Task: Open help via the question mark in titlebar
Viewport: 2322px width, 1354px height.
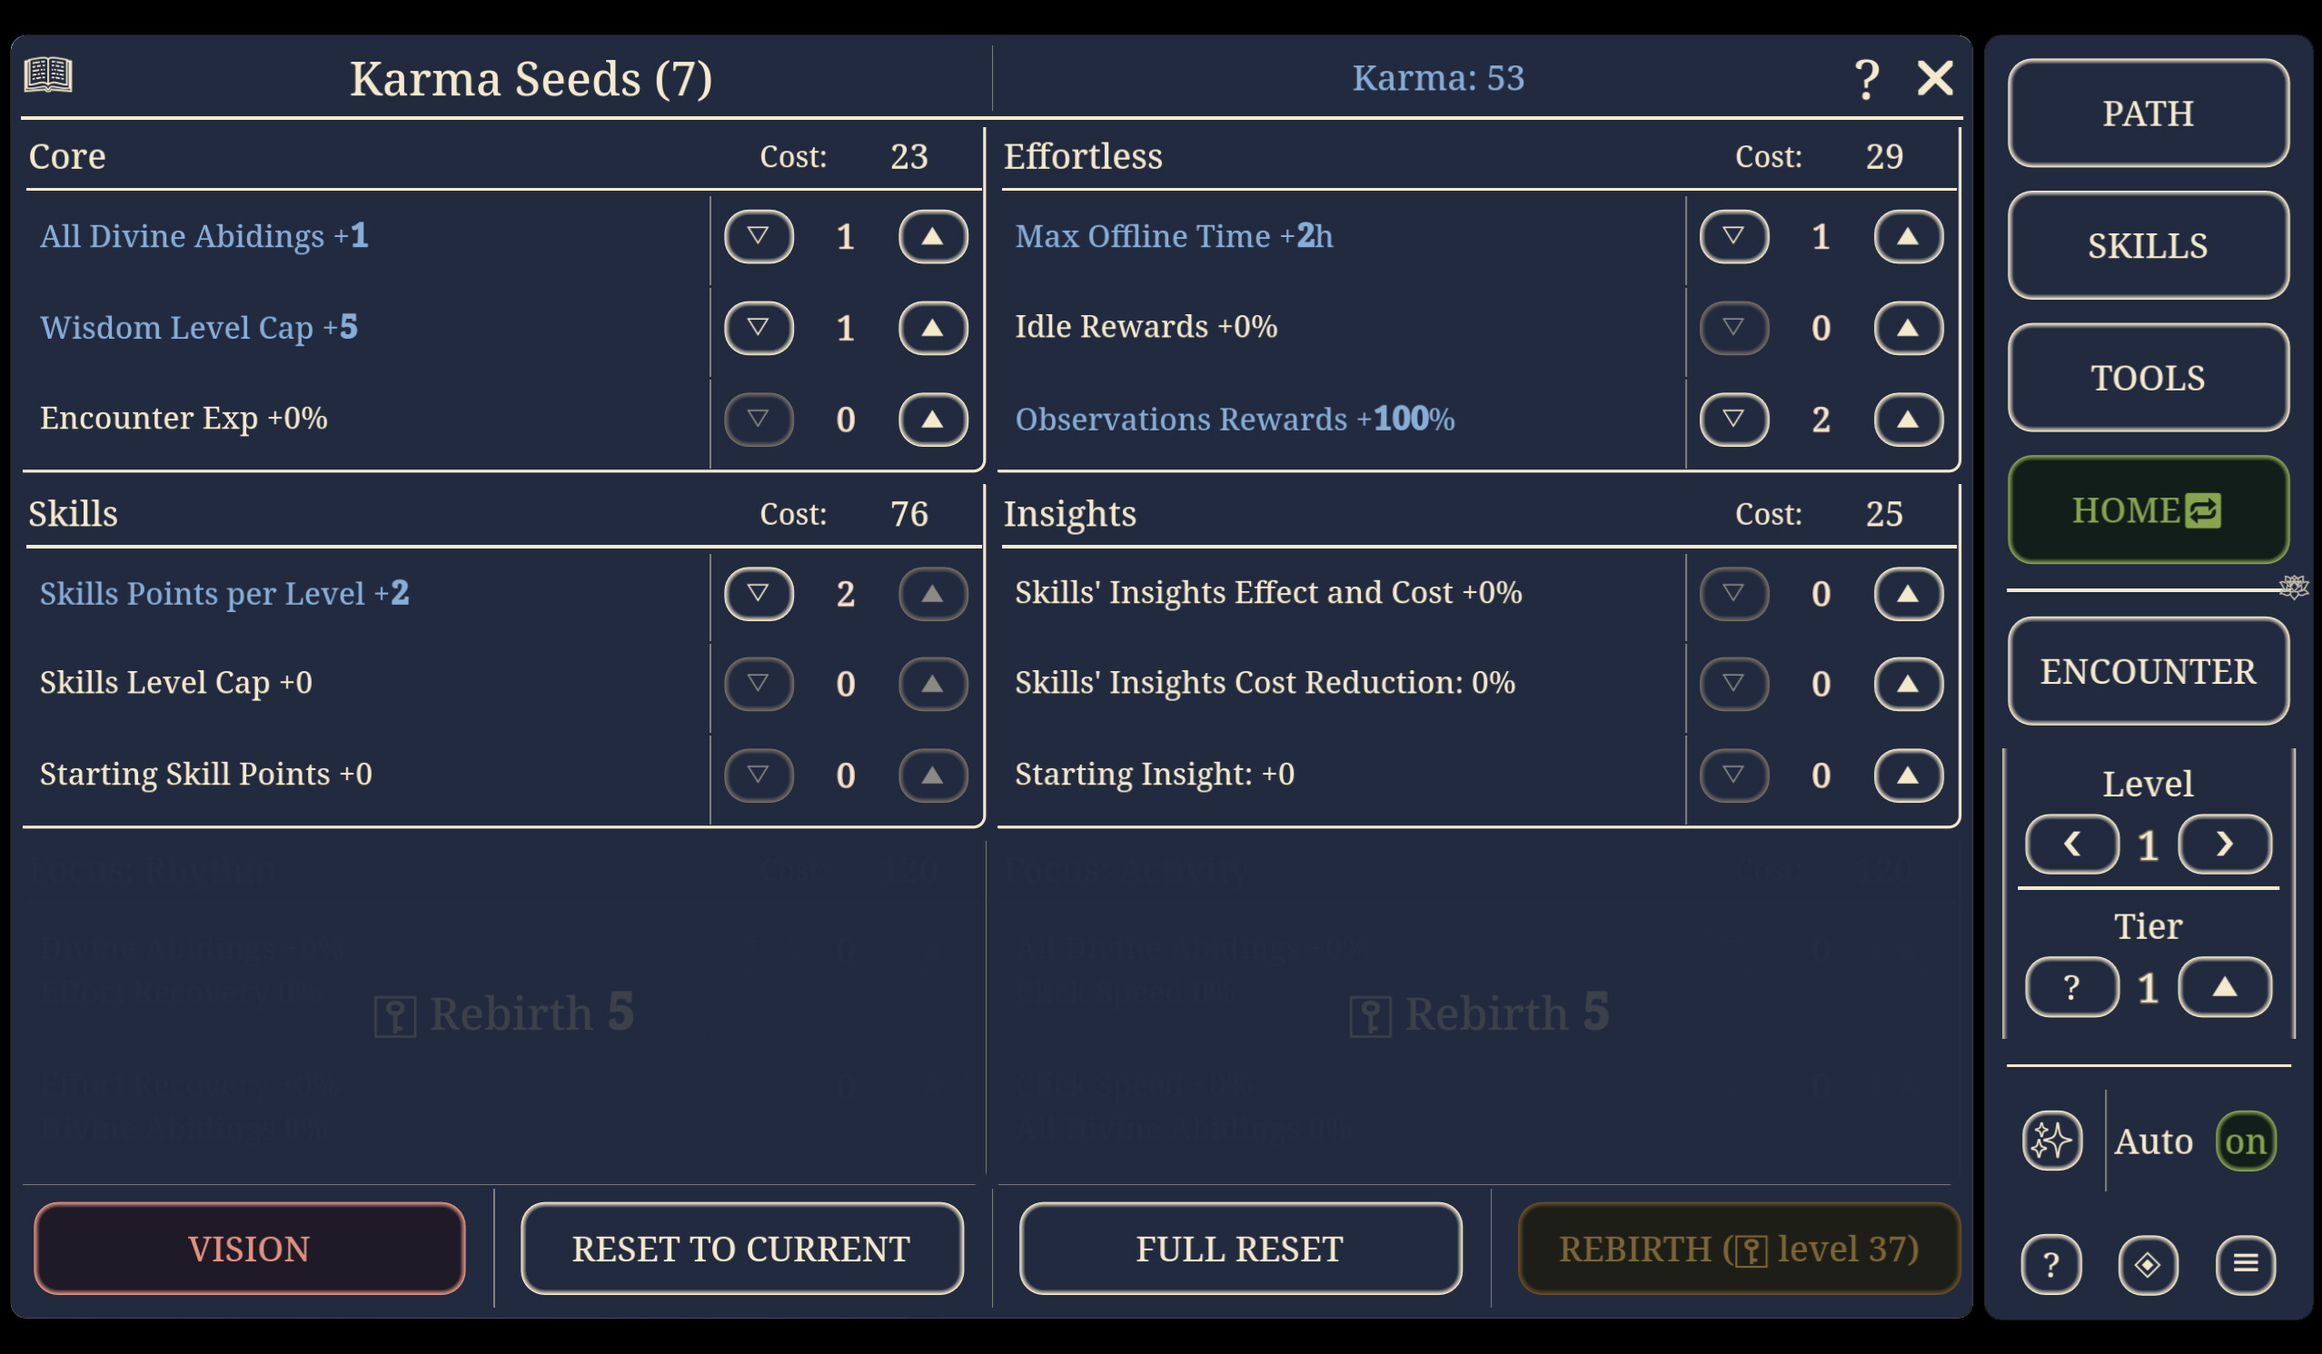Action: tap(1867, 77)
